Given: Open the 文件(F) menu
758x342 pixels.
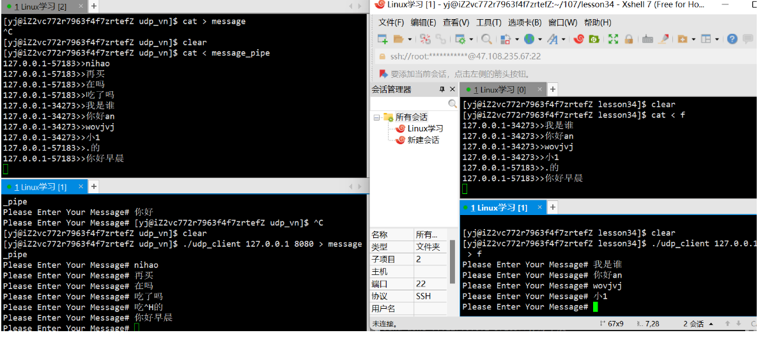Looking at the screenshot, I should (x=391, y=23).
